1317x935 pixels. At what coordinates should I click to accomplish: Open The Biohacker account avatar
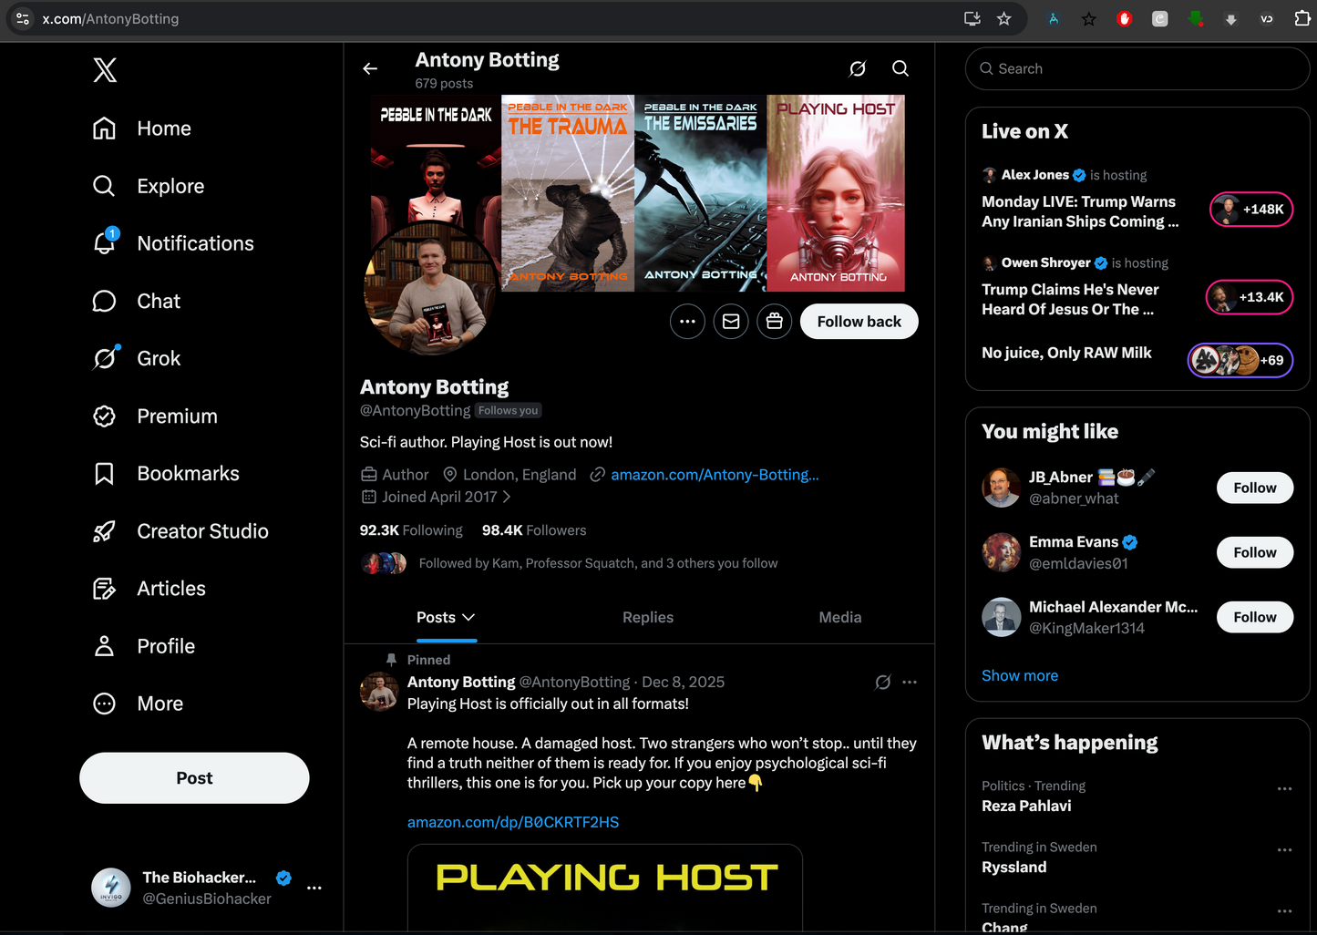pos(111,888)
